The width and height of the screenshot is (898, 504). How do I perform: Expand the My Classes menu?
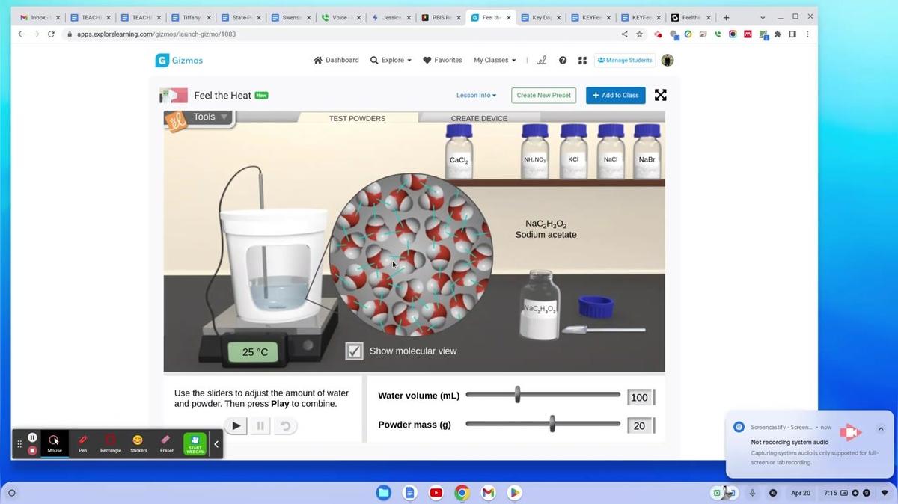[494, 61]
